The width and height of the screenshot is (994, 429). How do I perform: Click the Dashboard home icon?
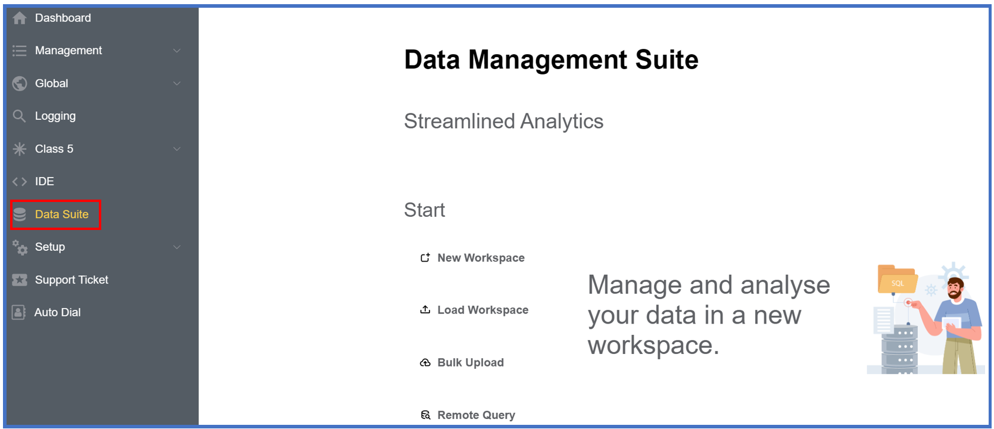click(x=20, y=18)
